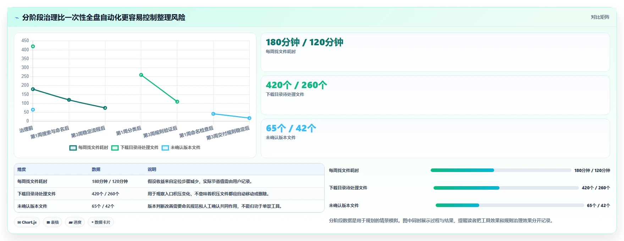
Task: Click caption 每周找文件耗时 under 180分钟 card
Action: click(x=281, y=52)
